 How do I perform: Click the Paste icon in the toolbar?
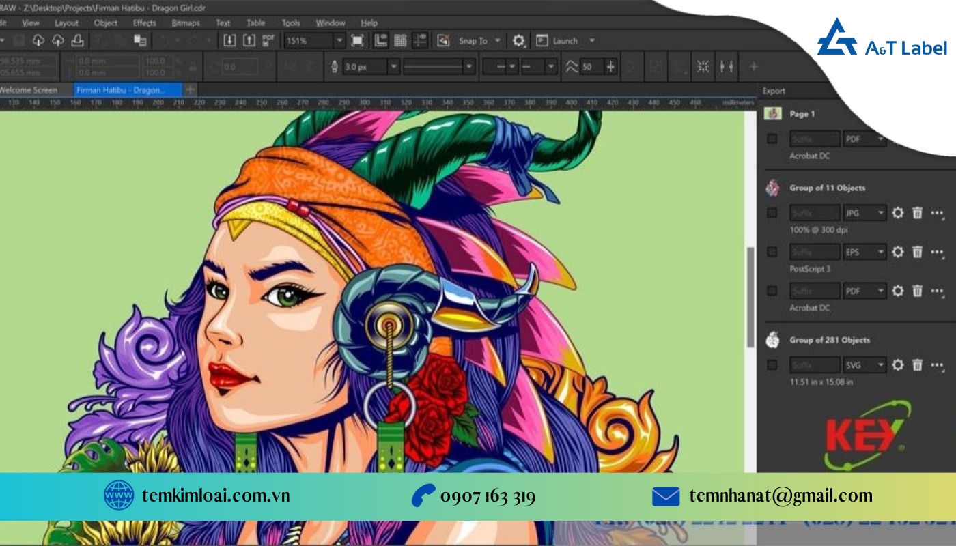[141, 41]
